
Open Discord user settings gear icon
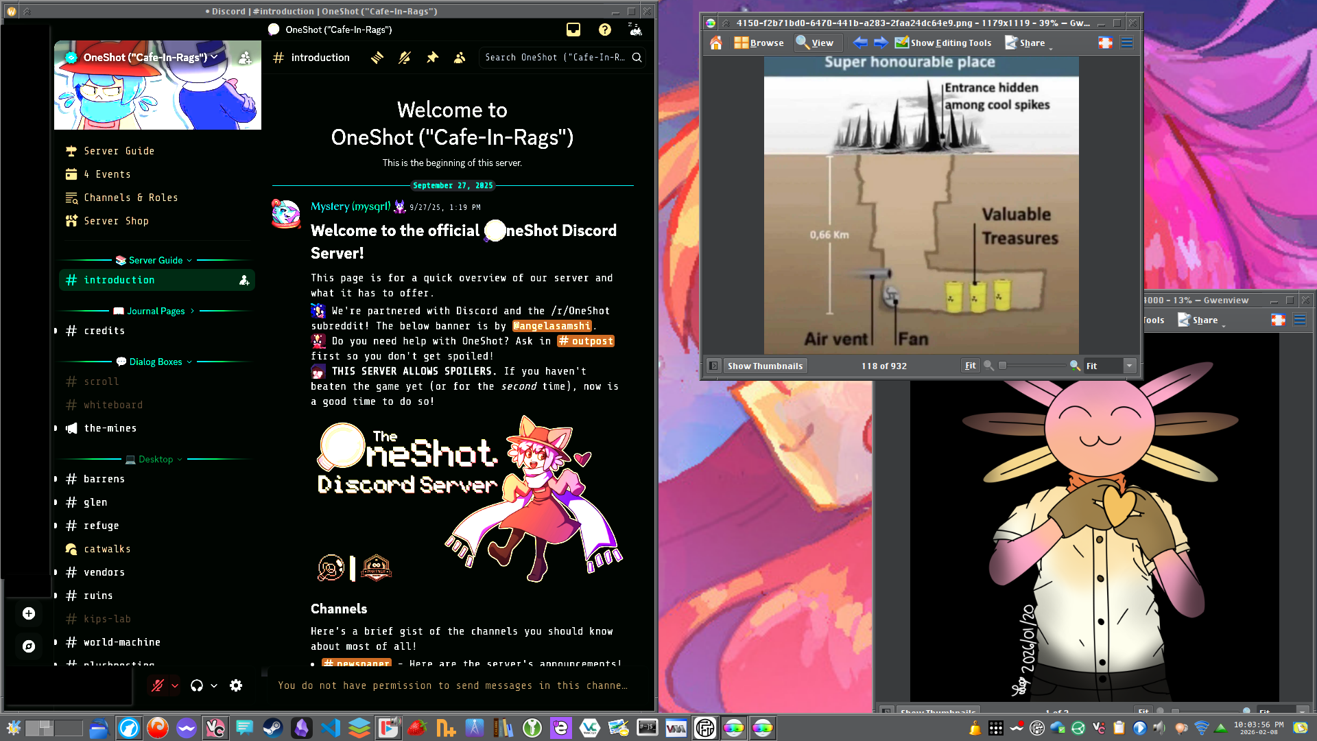[236, 685]
